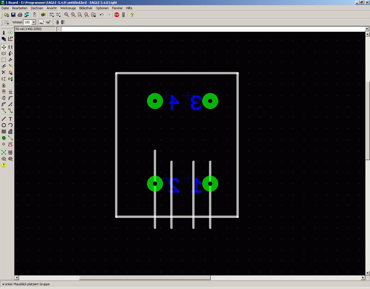Open the Bearbeiten menu

click(20, 8)
